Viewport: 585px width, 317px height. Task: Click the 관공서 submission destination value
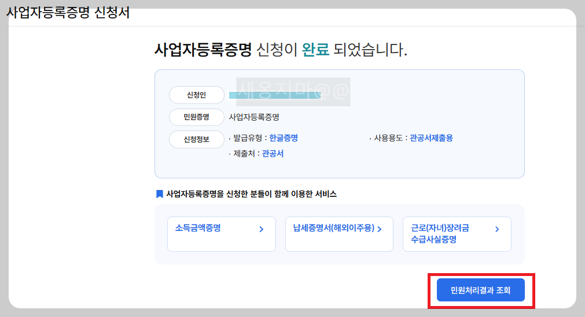click(x=273, y=154)
